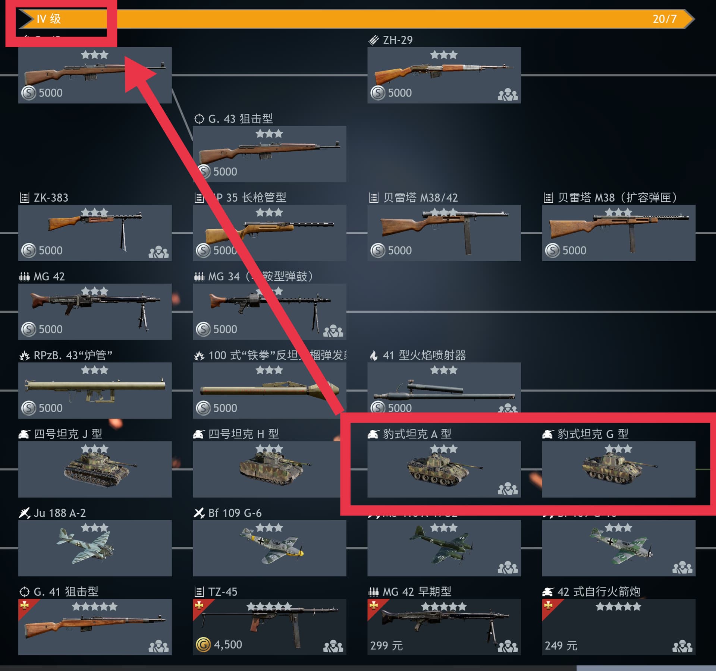Select 贝雷塔 M38/42 submachine gun card
Image resolution: width=716 pixels, height=671 pixels.
[x=444, y=233]
